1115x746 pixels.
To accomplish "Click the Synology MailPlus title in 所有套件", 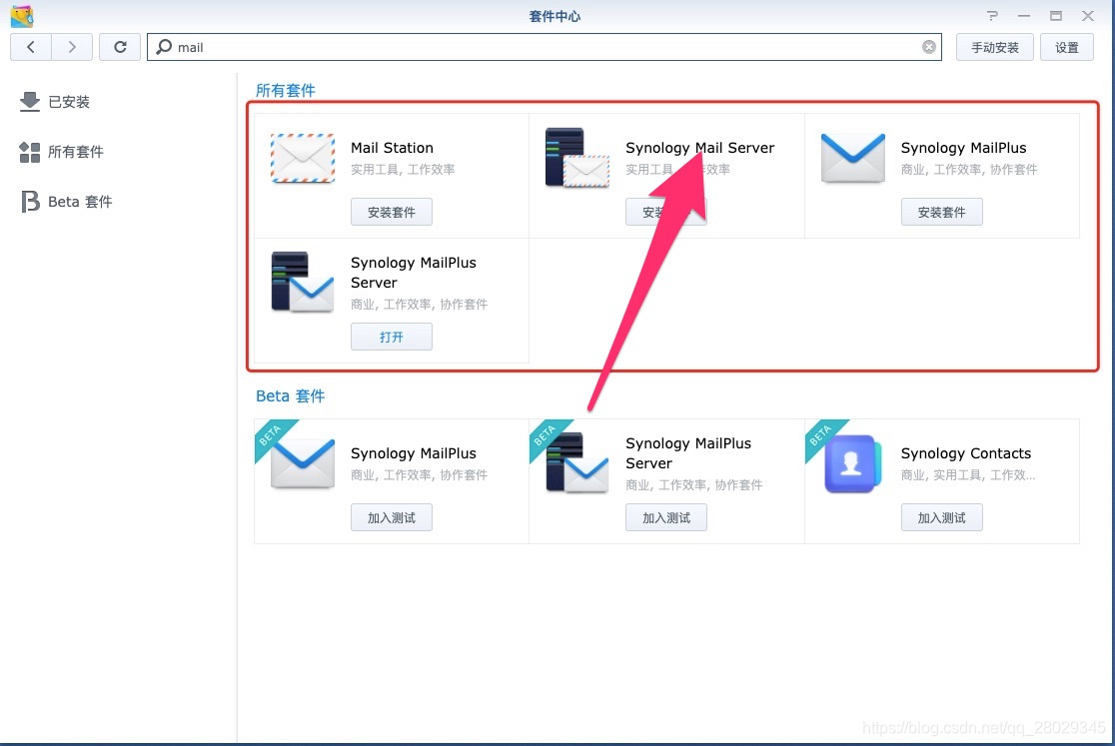I will 963,148.
